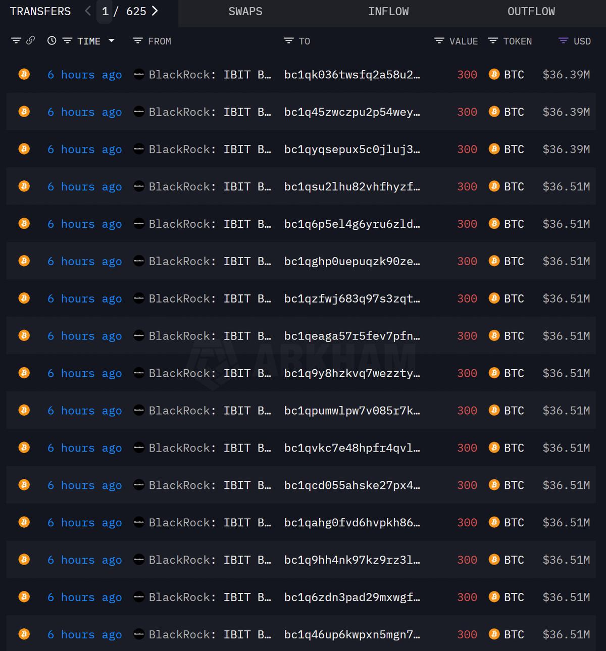Click the BlackRock IBIT sender in the last row
Viewport: 606px width, 651px height.
[x=210, y=635]
